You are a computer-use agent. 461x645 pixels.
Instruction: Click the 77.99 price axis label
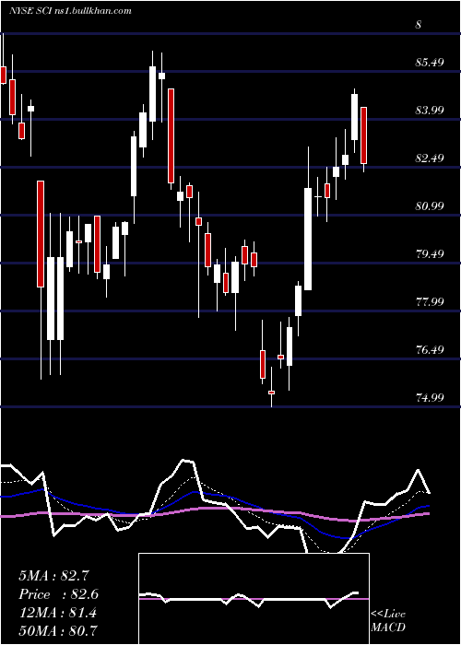tap(429, 302)
